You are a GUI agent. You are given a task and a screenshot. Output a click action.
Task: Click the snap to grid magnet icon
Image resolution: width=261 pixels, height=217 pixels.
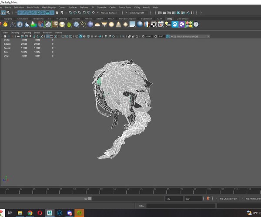[70, 13]
